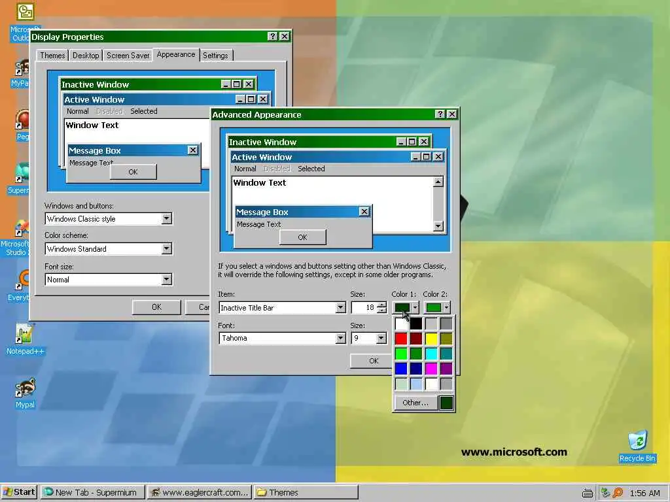Decrease item Size with the down spinner

381,310
